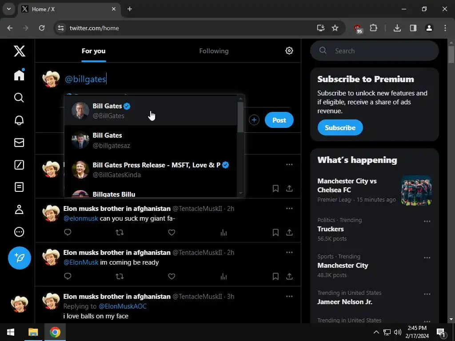Open the Chrome tab search dropdown arrow
Screen dimensions: 455x341
[x=9, y=9]
